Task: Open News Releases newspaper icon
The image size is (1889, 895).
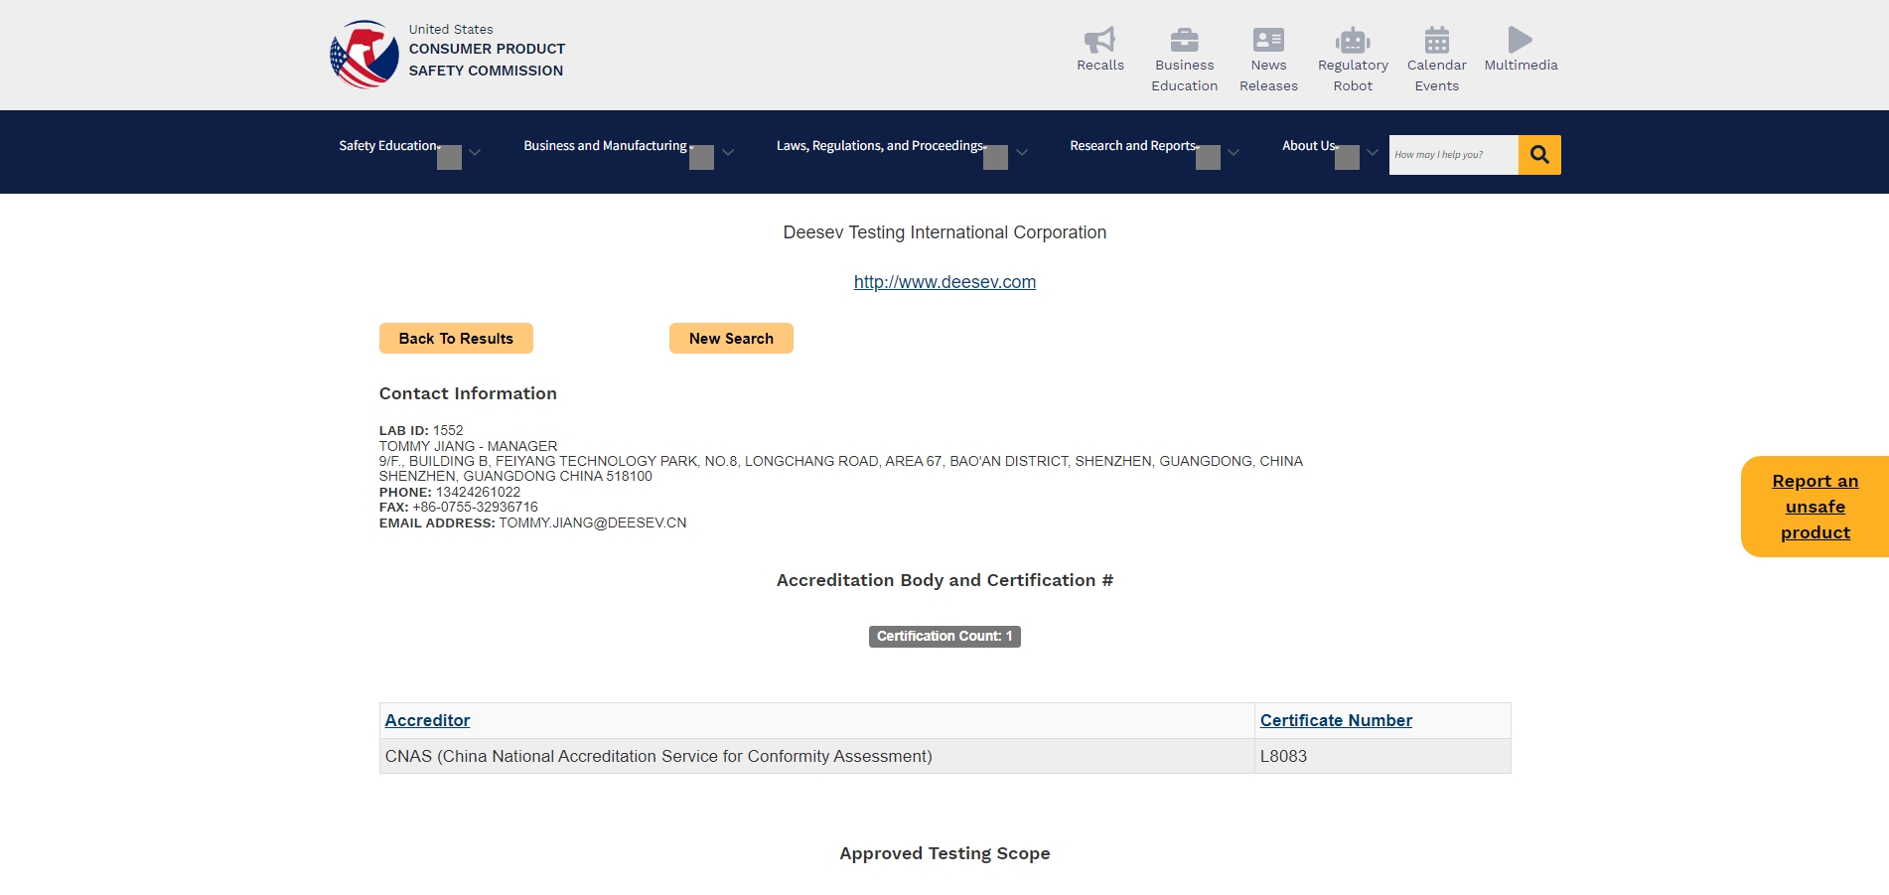Action: (1268, 40)
